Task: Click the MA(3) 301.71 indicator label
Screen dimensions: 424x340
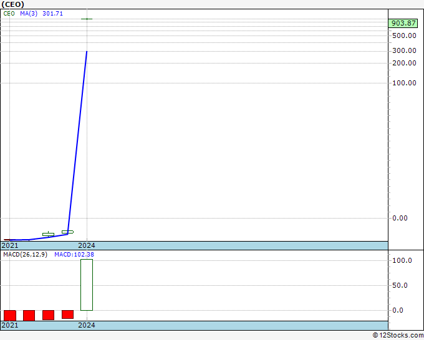Action: click(x=43, y=13)
